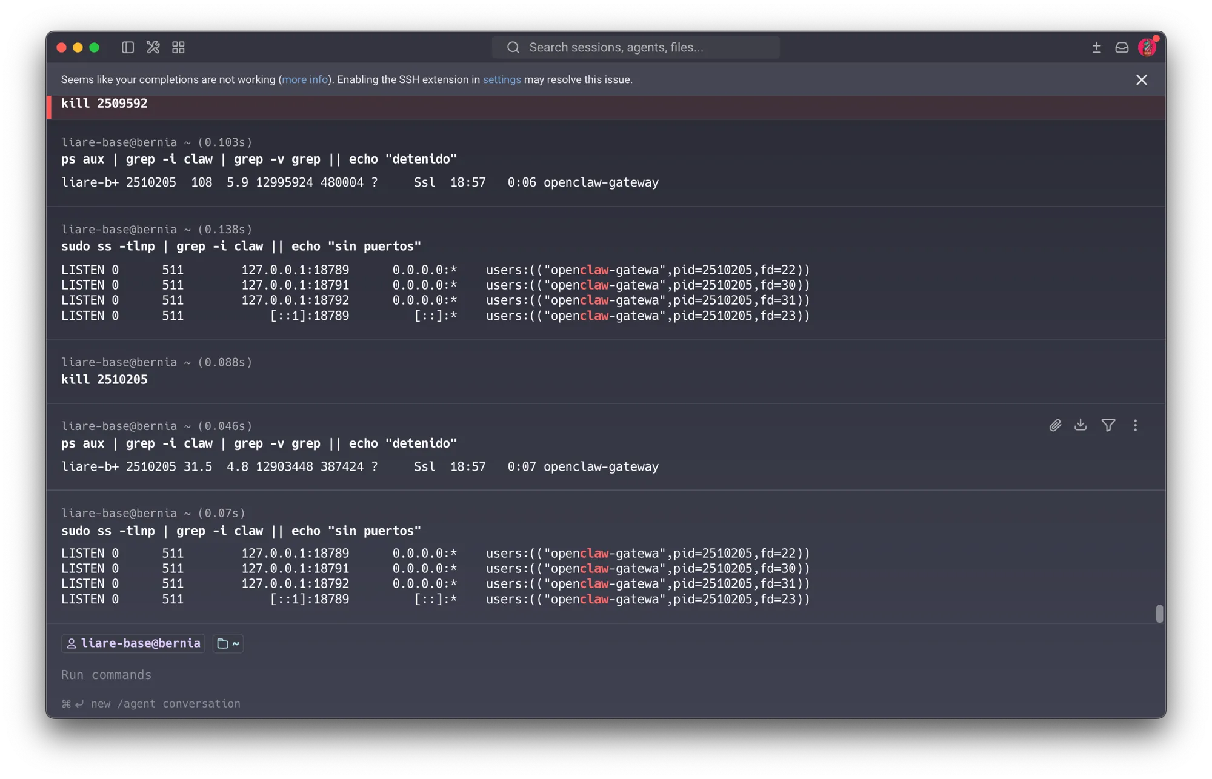The width and height of the screenshot is (1212, 779).
Task: Dismiss the completions warning banner
Action: point(1142,79)
